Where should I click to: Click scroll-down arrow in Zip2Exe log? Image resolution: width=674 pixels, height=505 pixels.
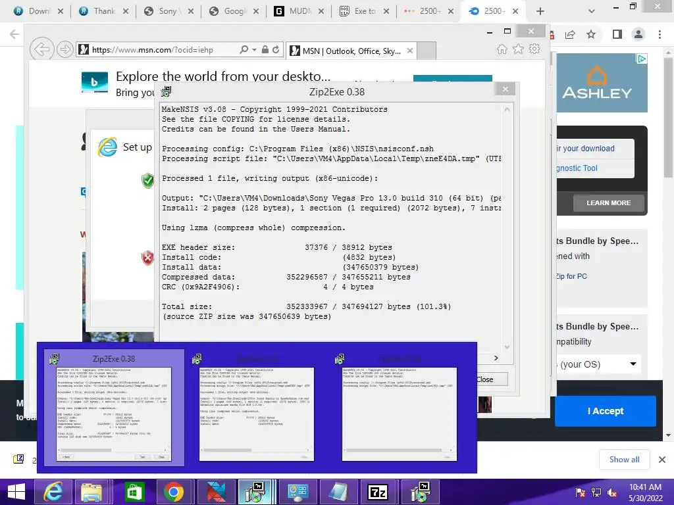(507, 347)
